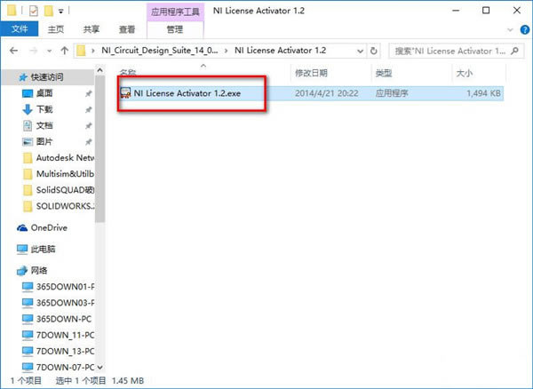The width and height of the screenshot is (533, 389).
Task: Select 网络 in navigation pane
Action: click(x=39, y=270)
